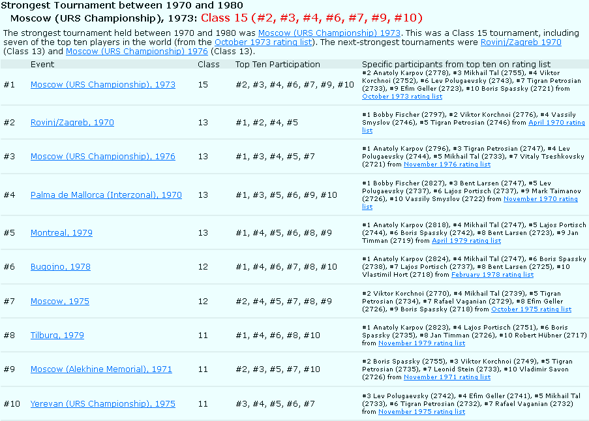Go to the Moscow, 1975 tournament page
The width and height of the screenshot is (589, 421).
point(60,302)
